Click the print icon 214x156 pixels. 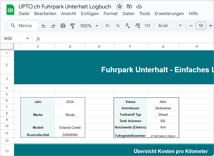tap(63, 26)
